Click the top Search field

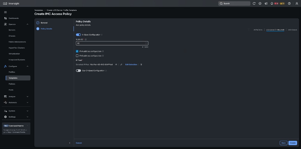(234, 4)
